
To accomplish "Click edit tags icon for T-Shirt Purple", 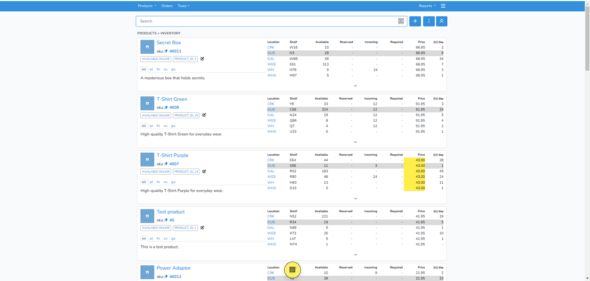I will click(204, 171).
